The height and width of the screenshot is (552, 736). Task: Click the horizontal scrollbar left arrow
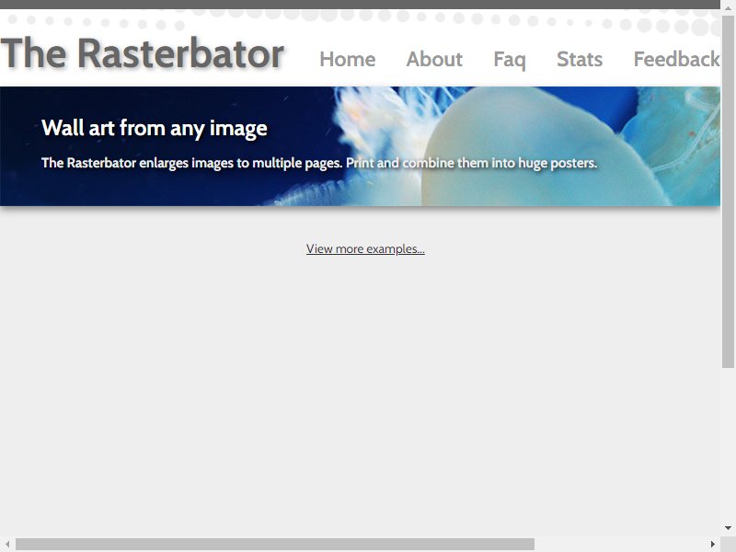tap(7, 544)
